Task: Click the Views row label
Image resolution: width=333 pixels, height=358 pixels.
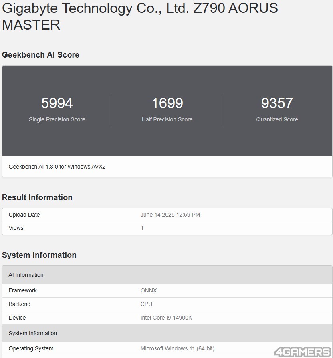Action: 16,228
